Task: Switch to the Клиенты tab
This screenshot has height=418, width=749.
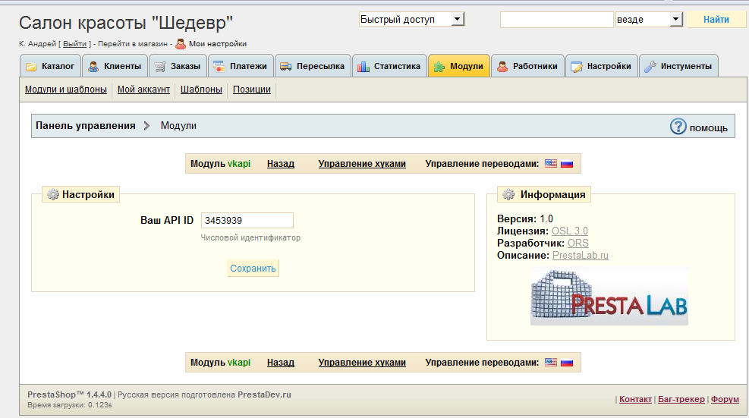Action: 115,66
